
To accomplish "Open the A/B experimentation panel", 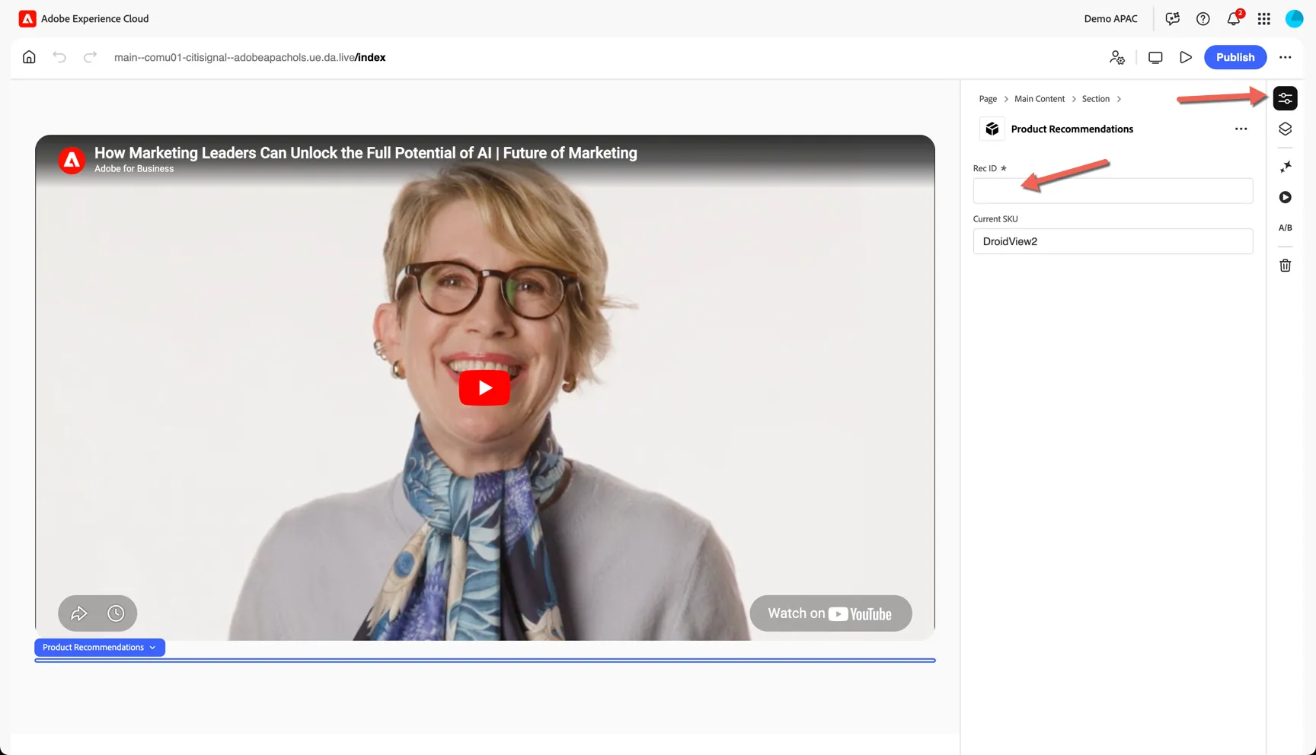I will pyautogui.click(x=1285, y=228).
